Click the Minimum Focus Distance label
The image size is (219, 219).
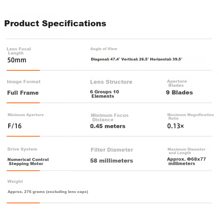click(x=109, y=117)
